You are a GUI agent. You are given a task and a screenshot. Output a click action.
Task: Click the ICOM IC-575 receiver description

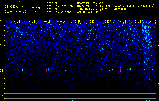click(101, 9)
